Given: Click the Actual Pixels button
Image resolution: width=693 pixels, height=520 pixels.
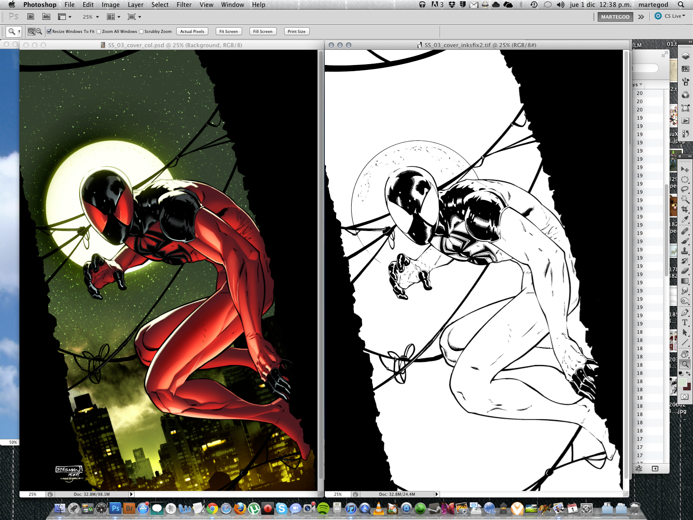Looking at the screenshot, I should pos(192,31).
